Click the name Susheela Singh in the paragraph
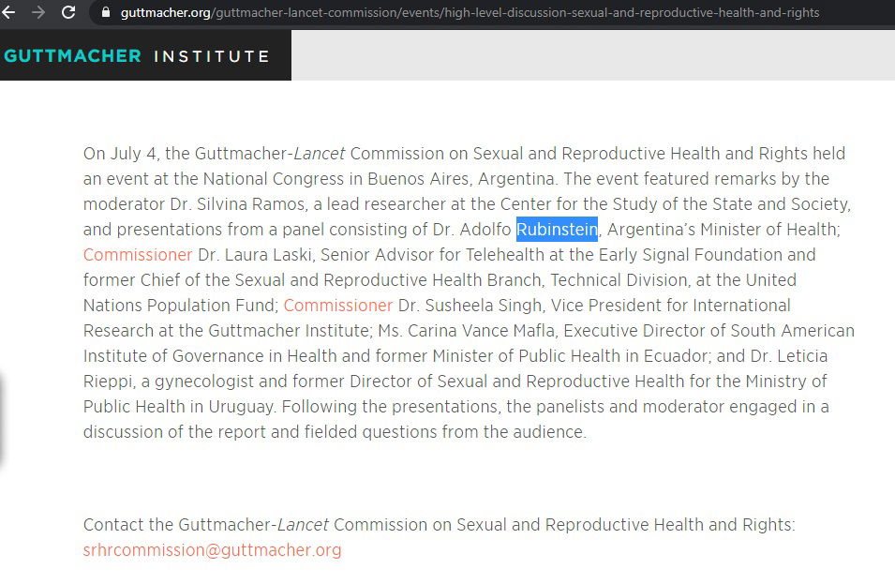This screenshot has height=584, width=895. point(483,306)
